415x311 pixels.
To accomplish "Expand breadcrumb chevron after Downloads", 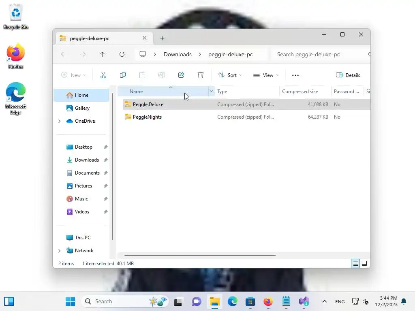I will click(x=200, y=54).
